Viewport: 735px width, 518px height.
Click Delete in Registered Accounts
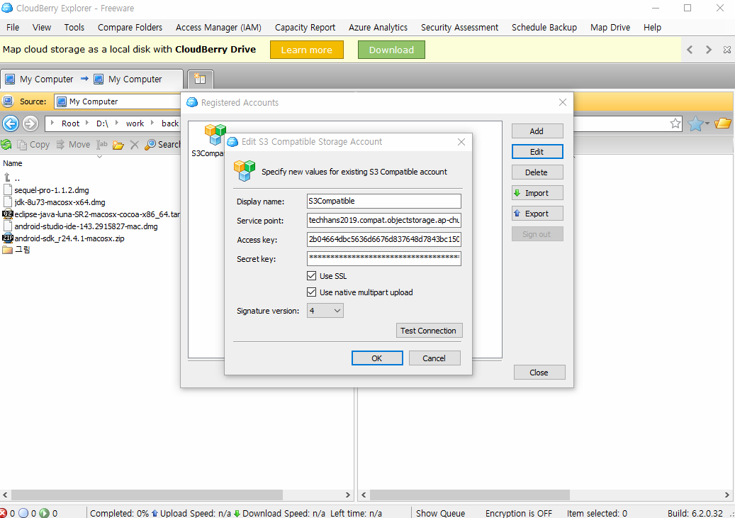[537, 172]
